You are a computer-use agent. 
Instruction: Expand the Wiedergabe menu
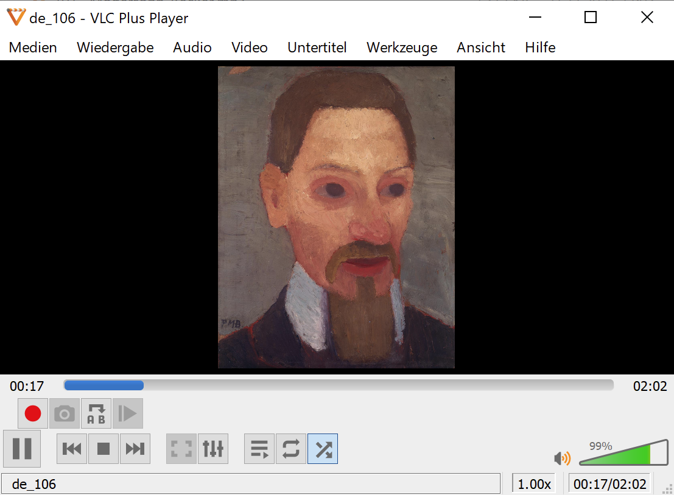pyautogui.click(x=115, y=47)
